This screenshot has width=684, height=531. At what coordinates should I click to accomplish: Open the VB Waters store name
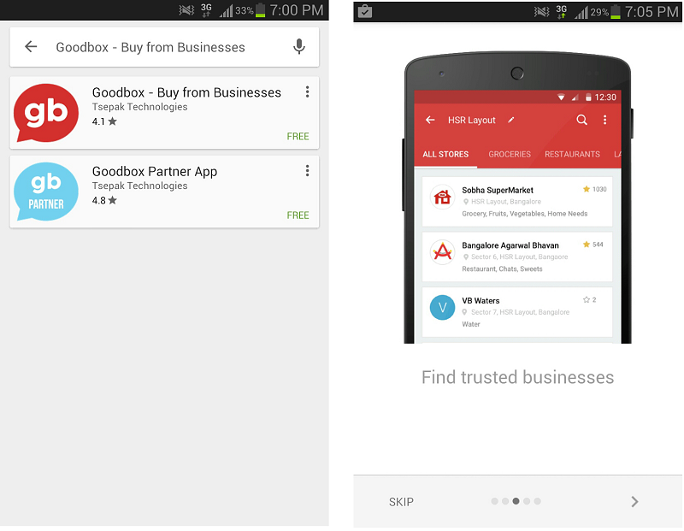point(481,301)
